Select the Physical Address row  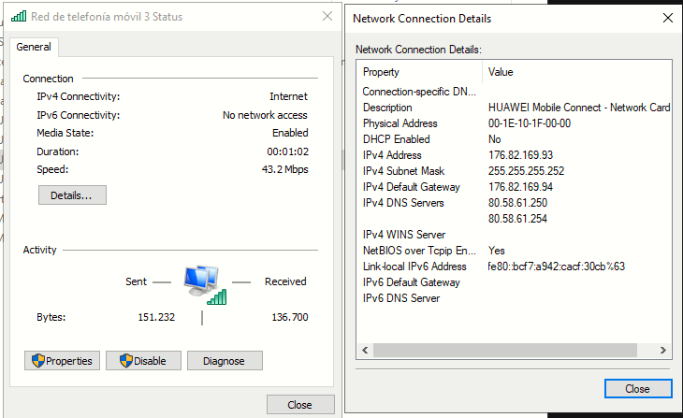click(x=514, y=123)
